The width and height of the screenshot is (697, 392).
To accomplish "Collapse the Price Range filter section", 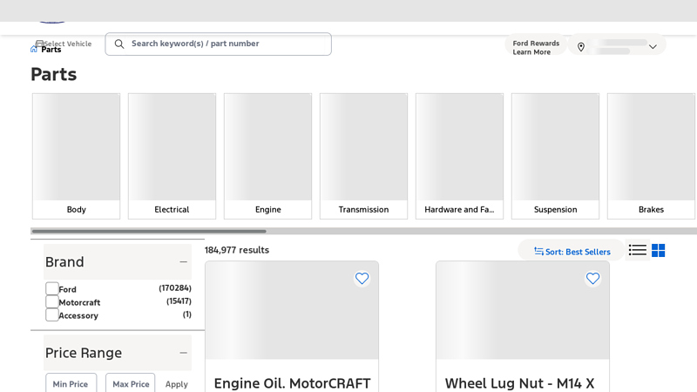I will coord(183,353).
